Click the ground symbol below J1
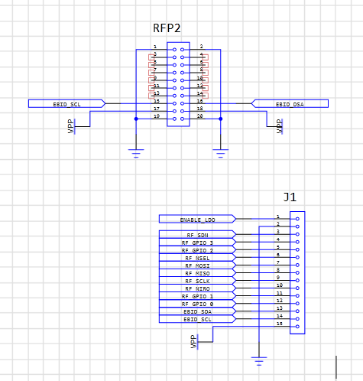The image size is (363, 381). pyautogui.click(x=259, y=361)
